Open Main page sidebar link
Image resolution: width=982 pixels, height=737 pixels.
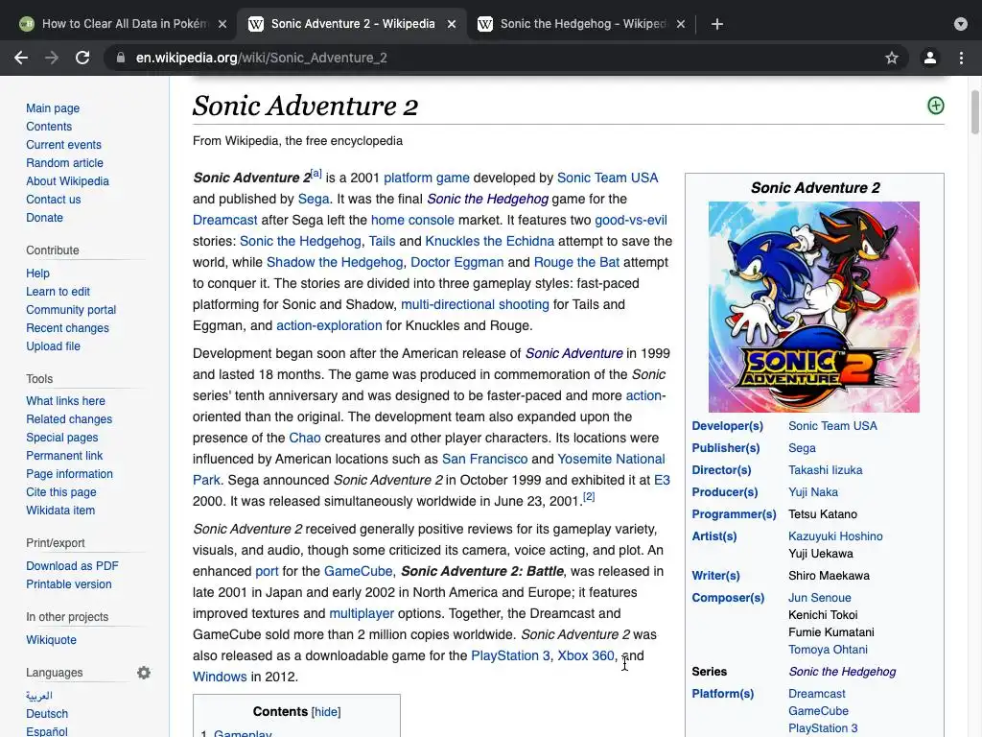pyautogui.click(x=53, y=107)
